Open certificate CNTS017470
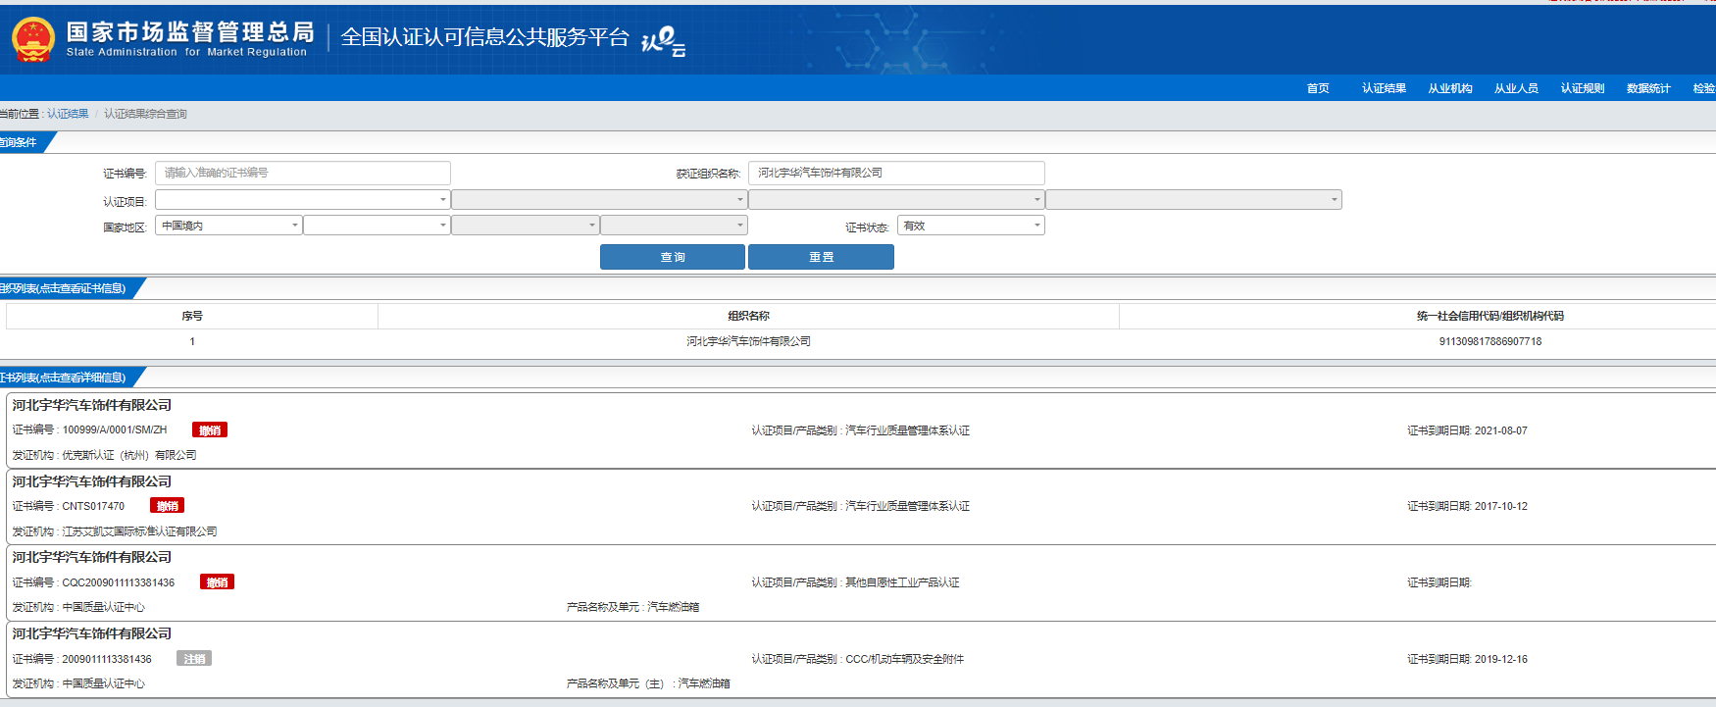Screen dimensions: 1716x707 coord(93,506)
